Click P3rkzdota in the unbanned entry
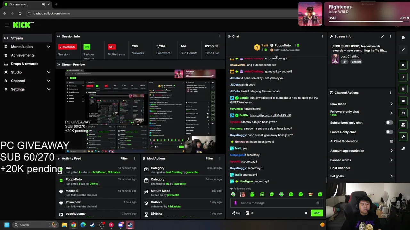This screenshot has height=230, width=410. click(x=174, y=206)
